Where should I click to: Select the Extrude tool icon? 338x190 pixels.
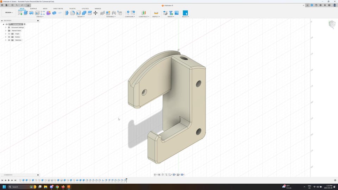pos(26,13)
